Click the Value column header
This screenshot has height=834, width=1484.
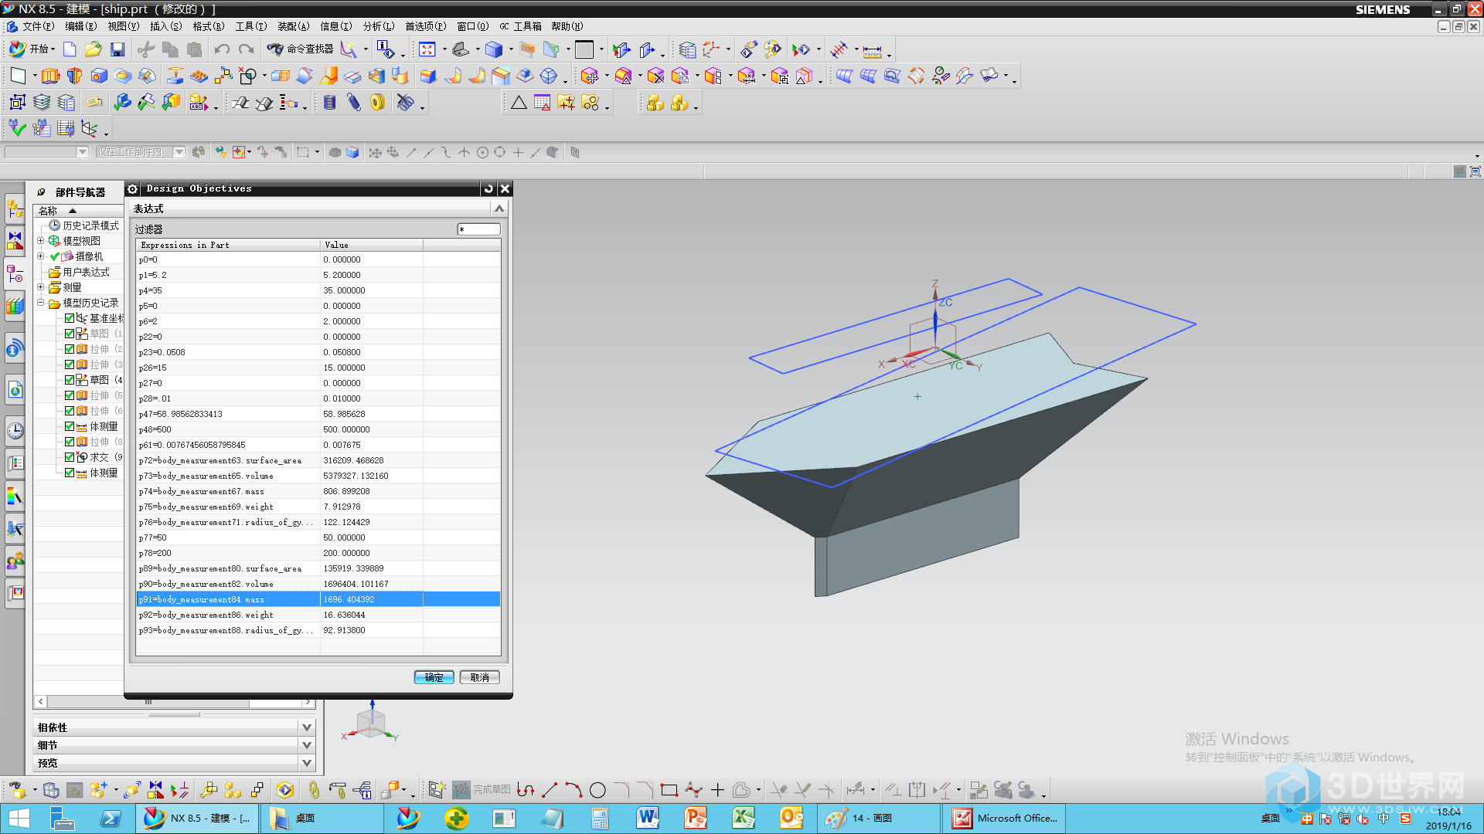pyautogui.click(x=372, y=245)
